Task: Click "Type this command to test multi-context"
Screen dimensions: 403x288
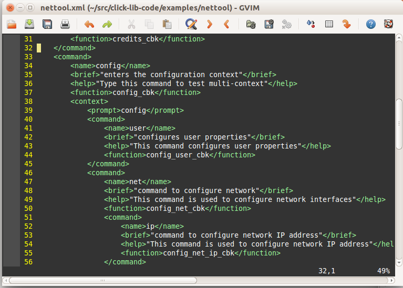Action: point(182,84)
